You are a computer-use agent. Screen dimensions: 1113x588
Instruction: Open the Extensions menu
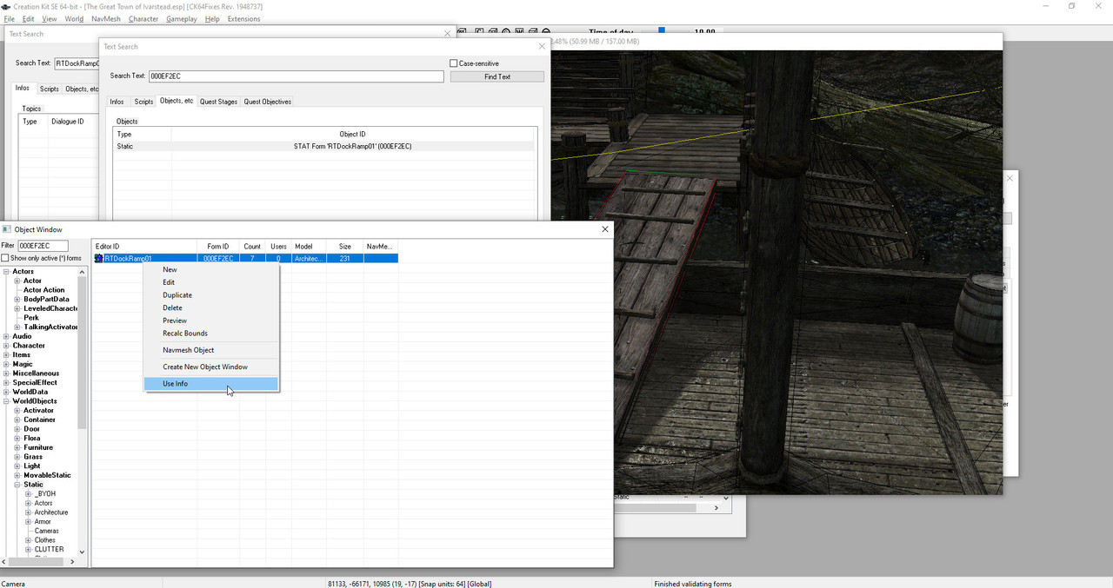click(x=243, y=19)
